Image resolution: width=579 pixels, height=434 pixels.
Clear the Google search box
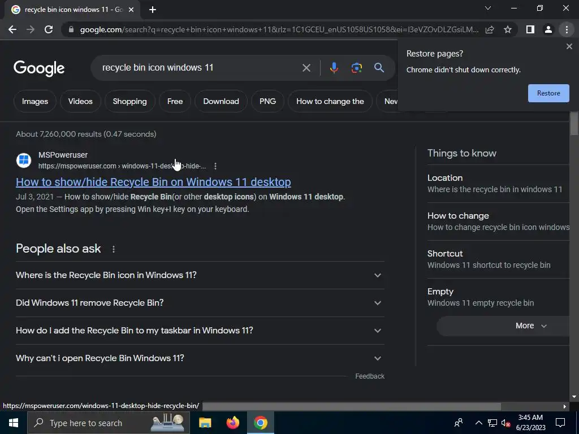click(306, 68)
